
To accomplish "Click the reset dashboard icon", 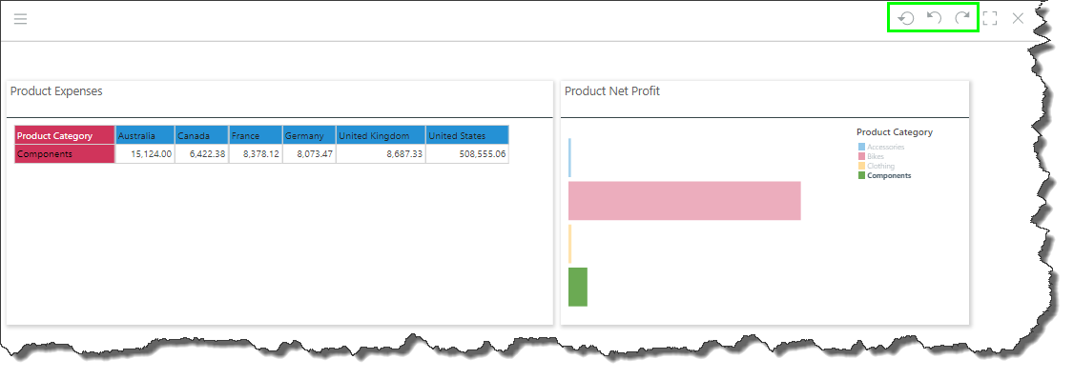I will click(906, 18).
